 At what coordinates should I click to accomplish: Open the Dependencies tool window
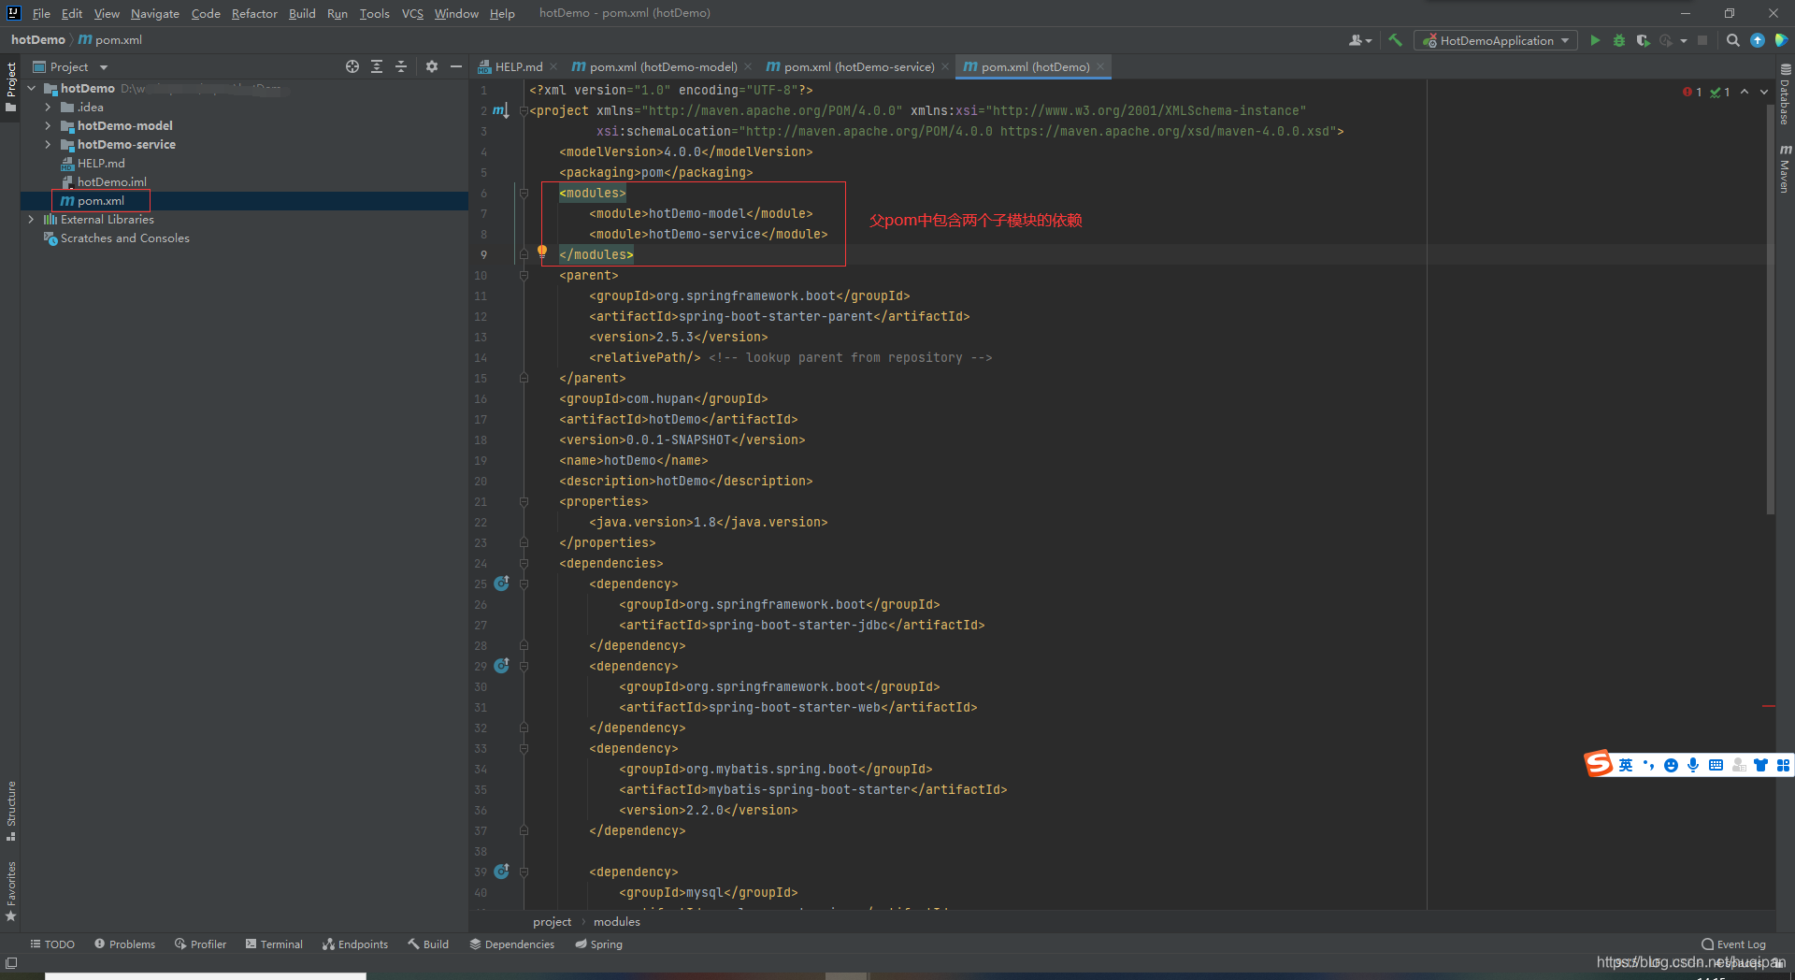point(511,944)
